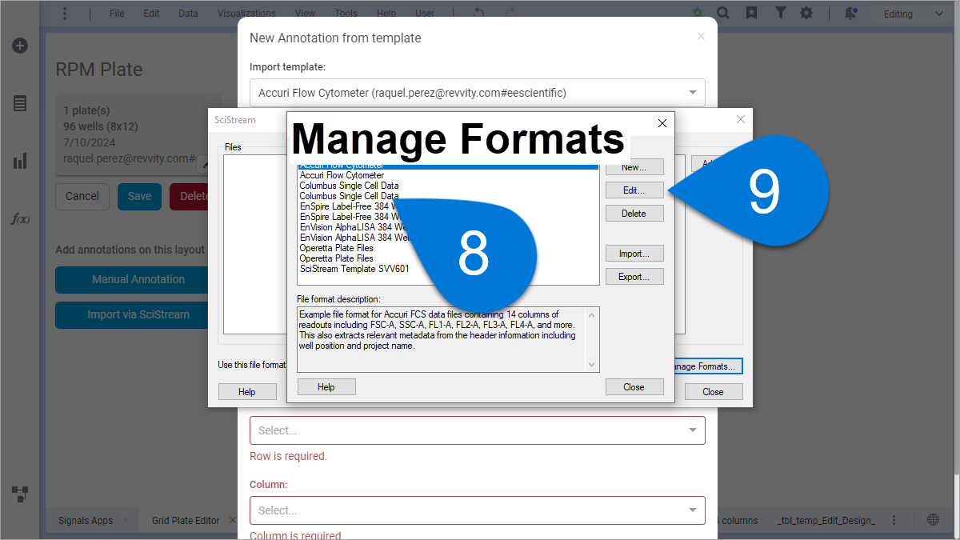Viewport: 960px width, 540px height.
Task: Open the Data menu
Action: tap(188, 14)
